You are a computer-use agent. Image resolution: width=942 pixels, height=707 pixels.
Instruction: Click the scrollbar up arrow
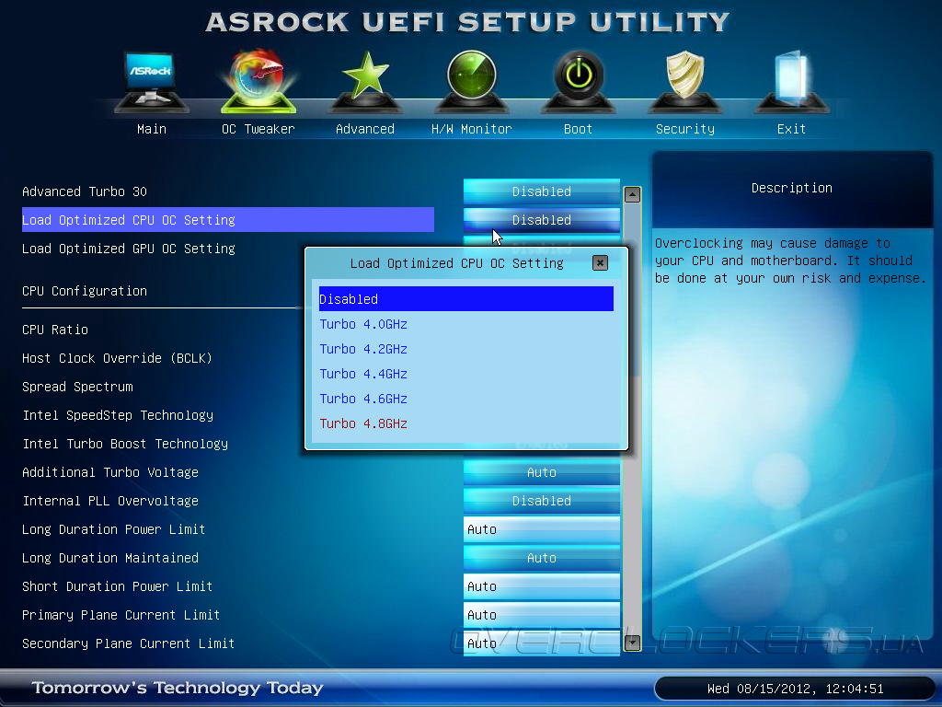pyautogui.click(x=632, y=194)
